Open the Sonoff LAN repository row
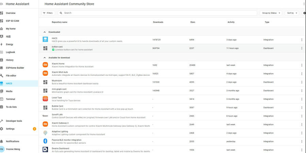The image size is (306, 153). pos(172,116)
